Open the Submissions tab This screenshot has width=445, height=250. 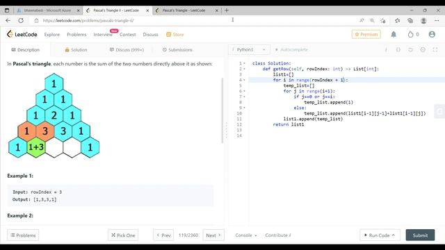coord(177,50)
